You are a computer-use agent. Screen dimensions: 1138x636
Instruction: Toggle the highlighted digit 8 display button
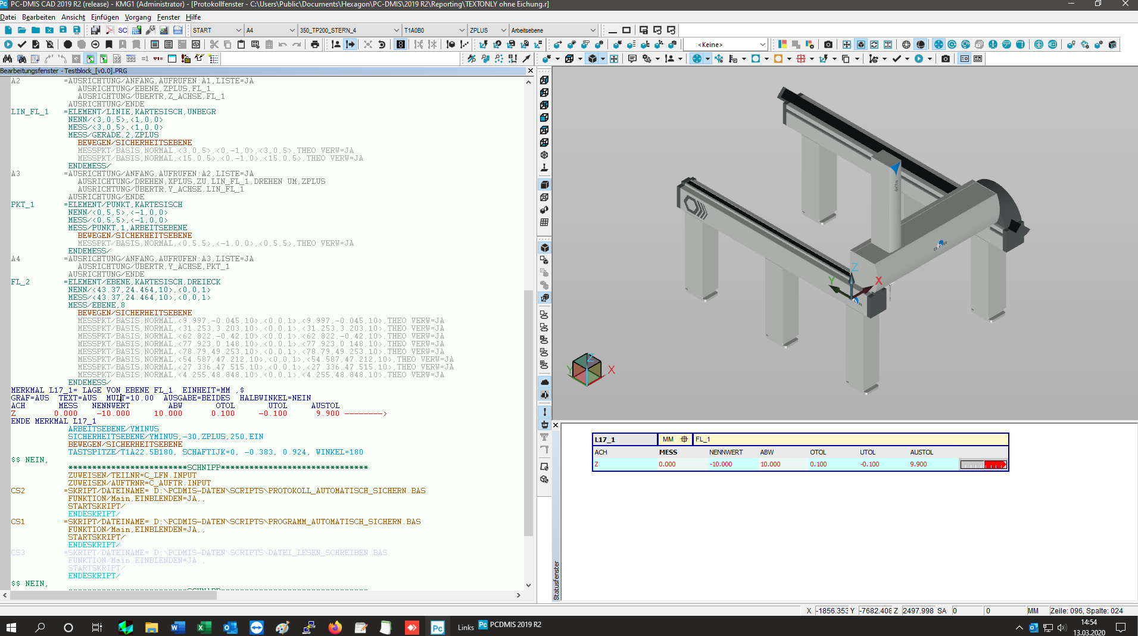point(401,44)
